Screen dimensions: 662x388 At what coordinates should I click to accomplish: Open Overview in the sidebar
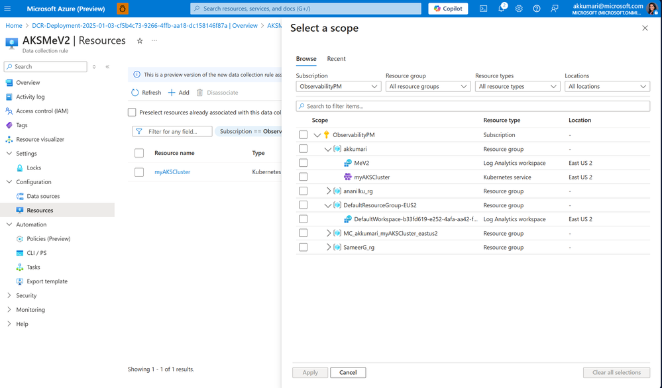coord(28,83)
